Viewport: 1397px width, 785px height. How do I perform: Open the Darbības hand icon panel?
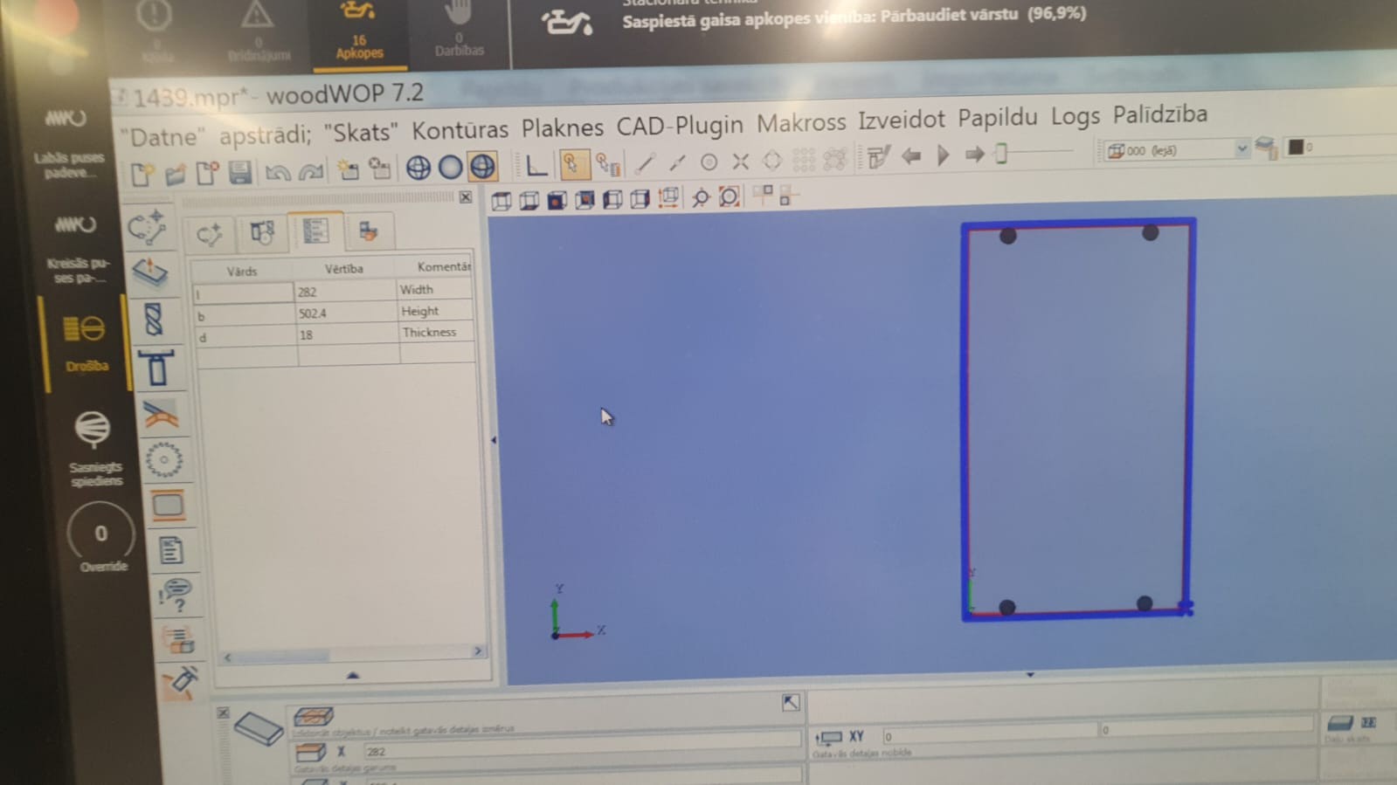[x=459, y=30]
